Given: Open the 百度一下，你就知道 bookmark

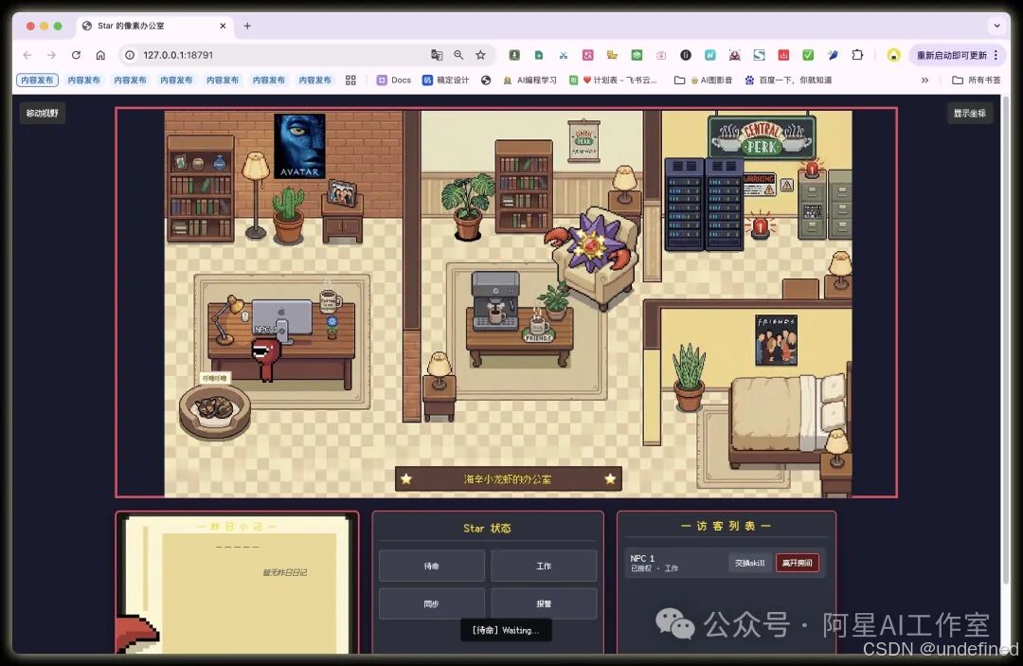Looking at the screenshot, I should (x=788, y=81).
